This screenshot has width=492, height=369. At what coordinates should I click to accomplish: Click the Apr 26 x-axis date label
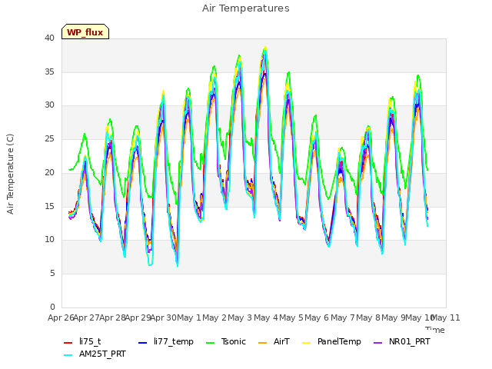[x=61, y=317]
